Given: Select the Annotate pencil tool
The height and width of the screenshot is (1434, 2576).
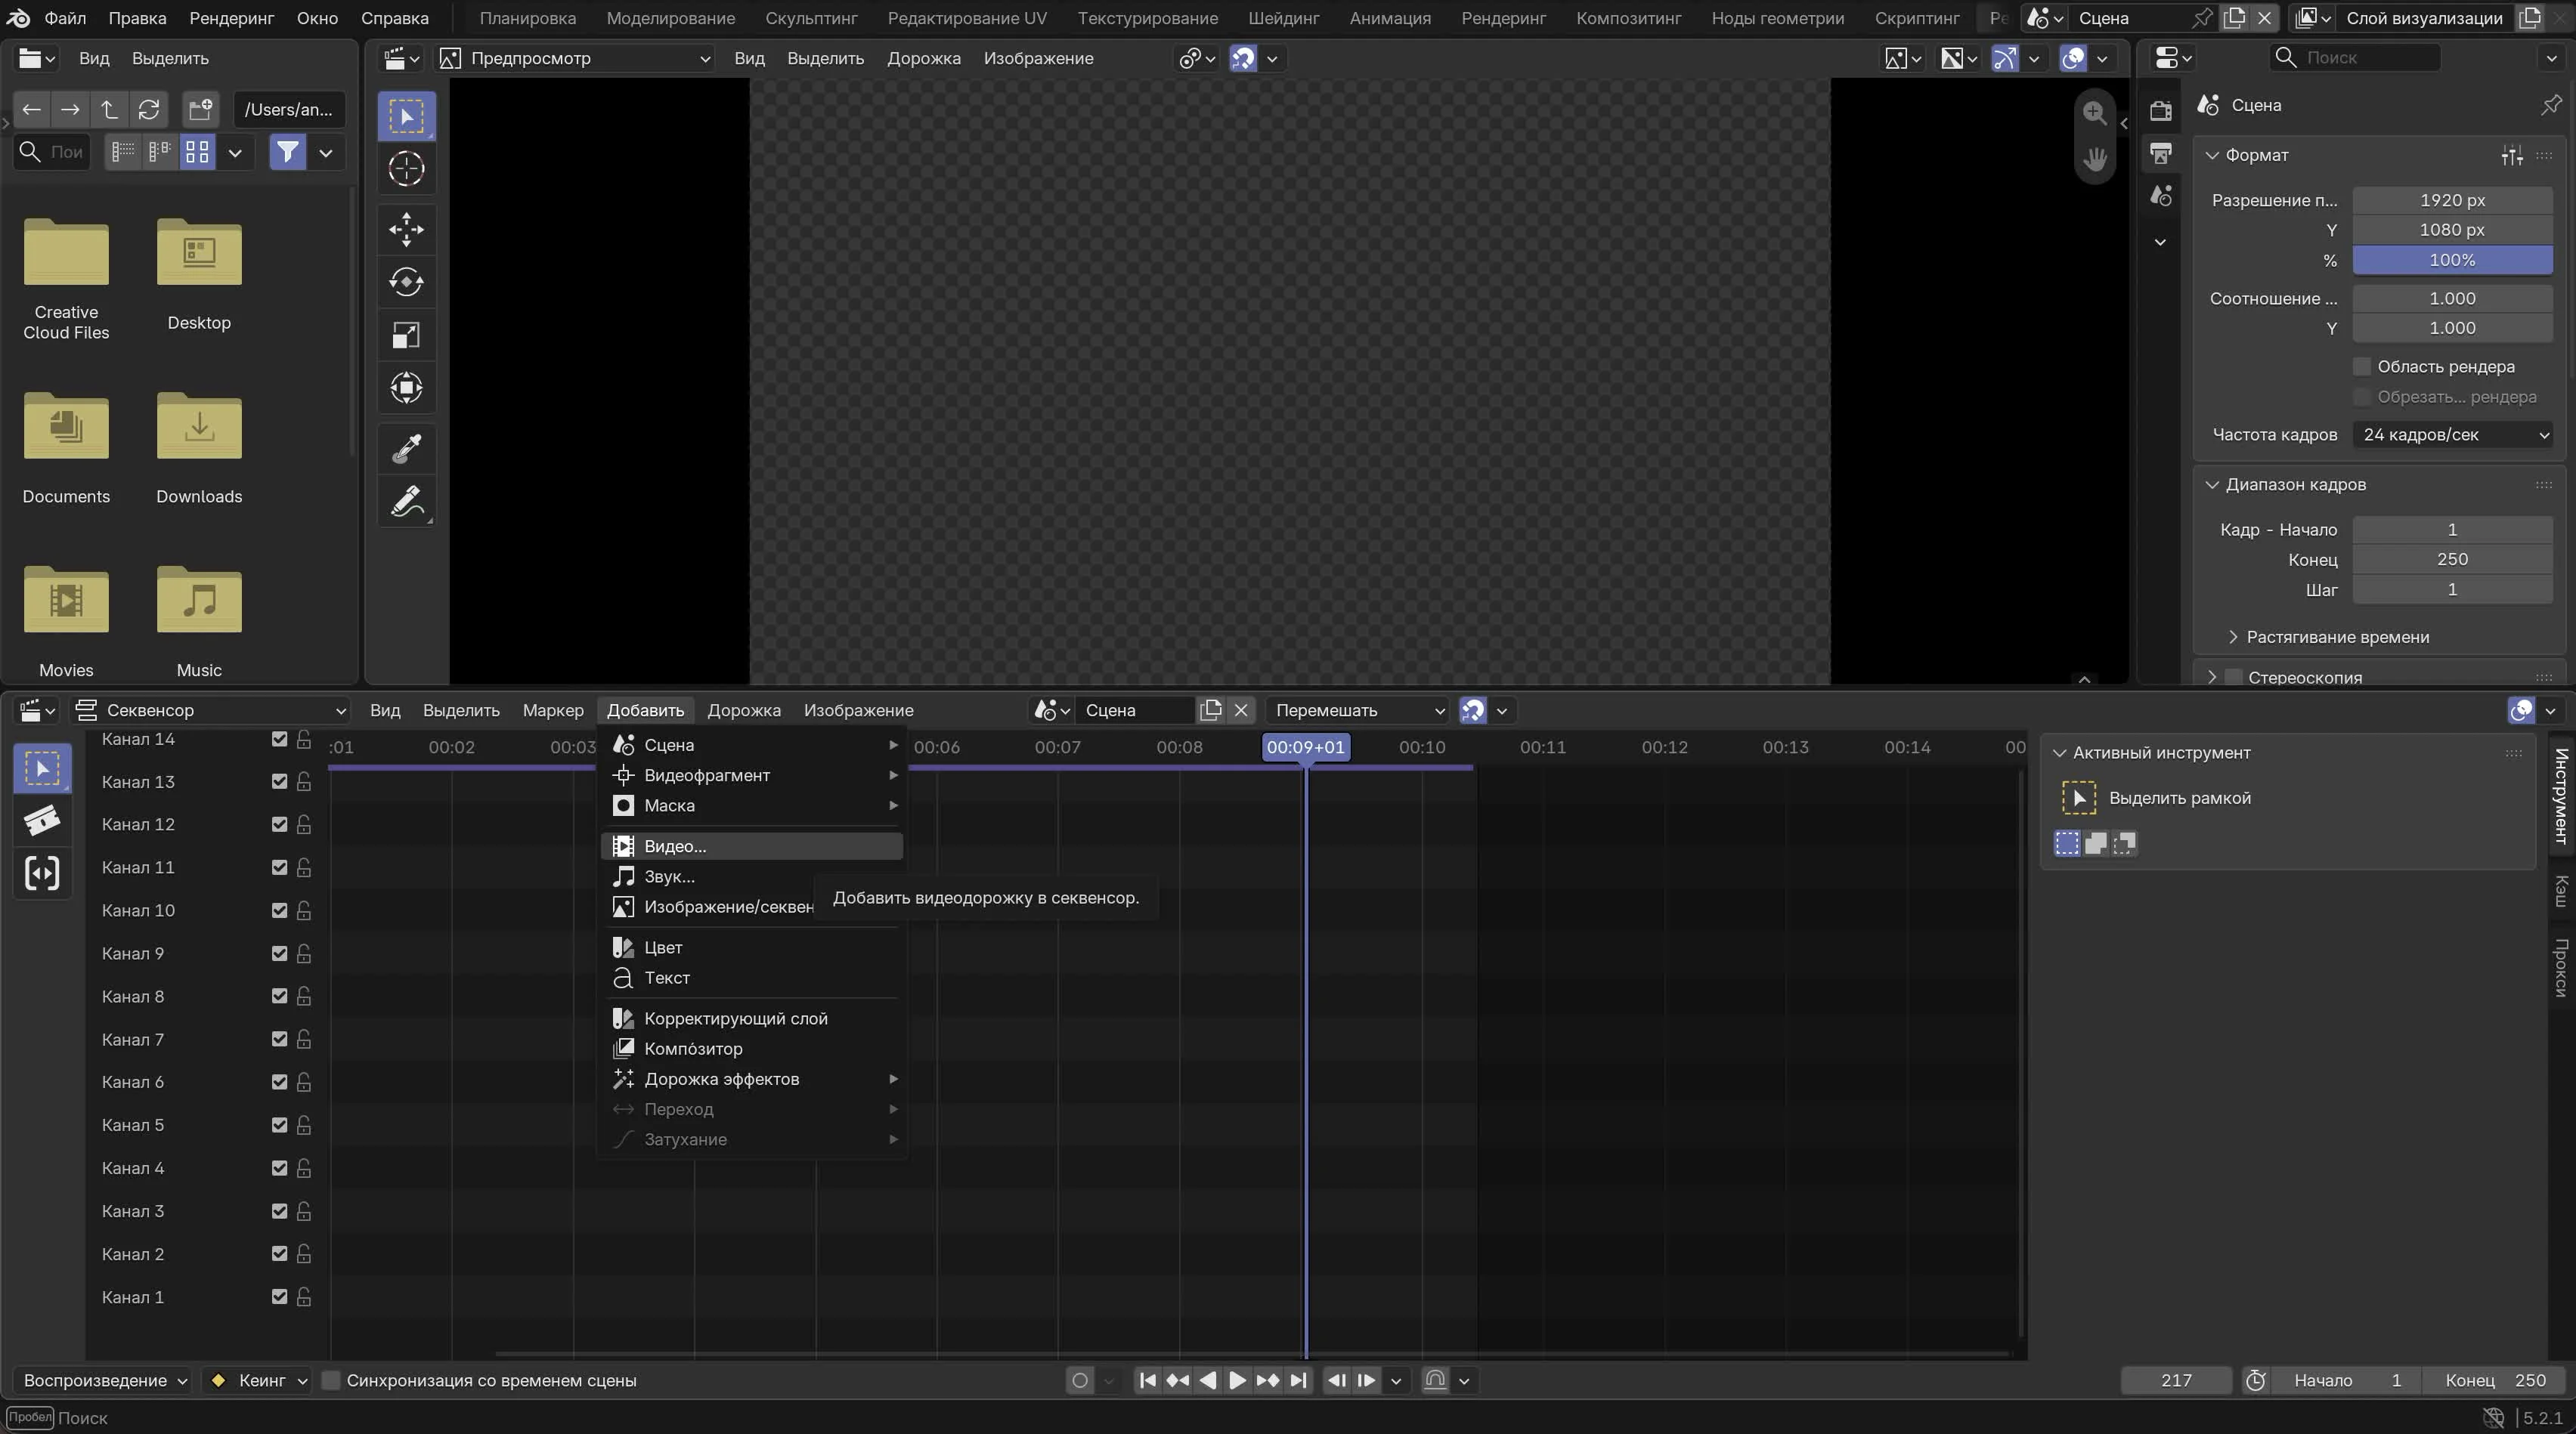Looking at the screenshot, I should tap(406, 501).
